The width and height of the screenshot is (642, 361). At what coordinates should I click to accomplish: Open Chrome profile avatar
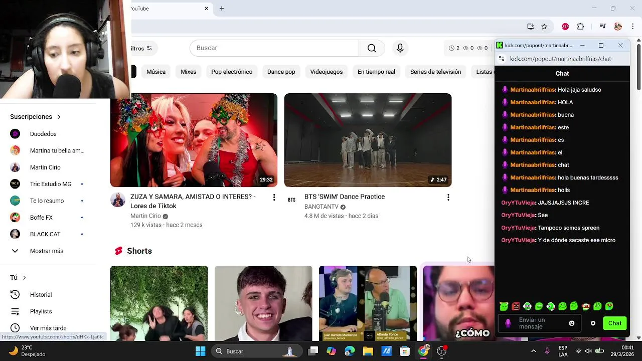[618, 26]
